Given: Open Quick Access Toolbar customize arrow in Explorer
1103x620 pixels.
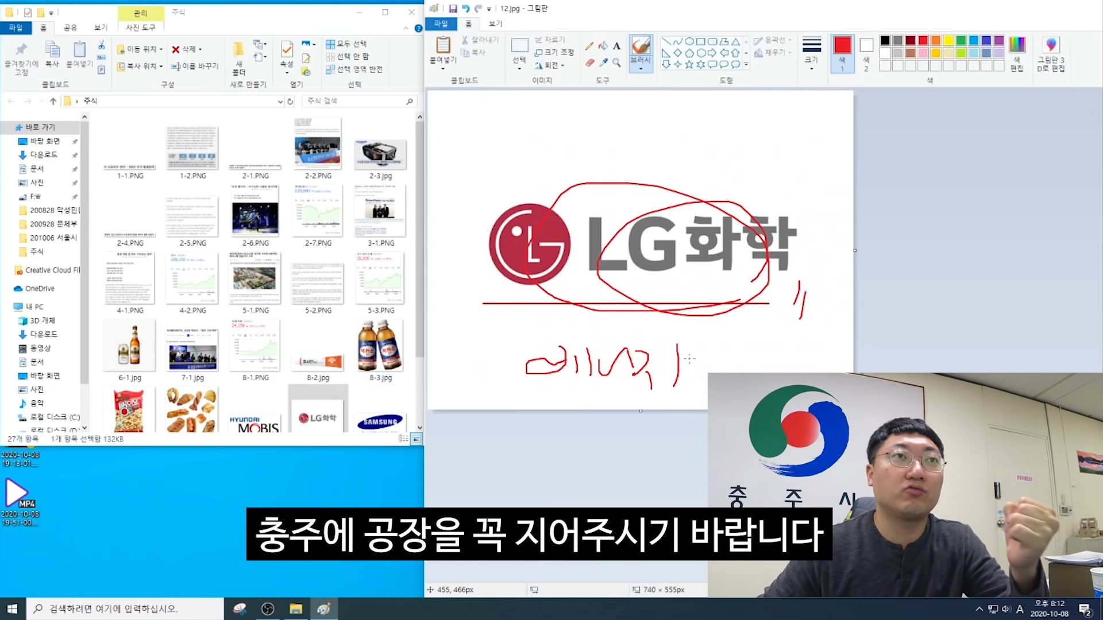Looking at the screenshot, I should [x=51, y=13].
